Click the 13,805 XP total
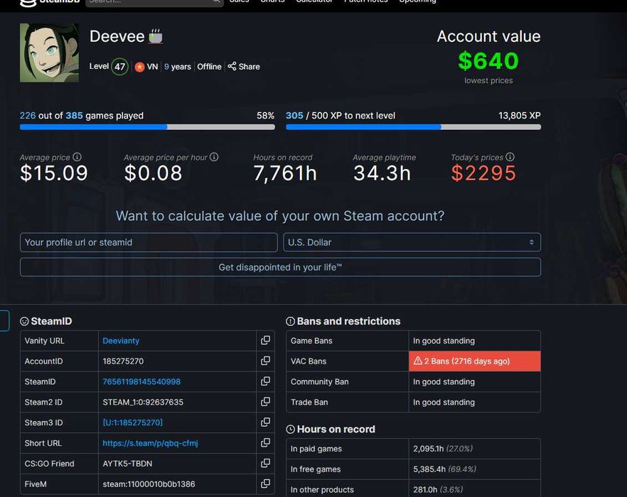The width and height of the screenshot is (627, 497). 520,116
